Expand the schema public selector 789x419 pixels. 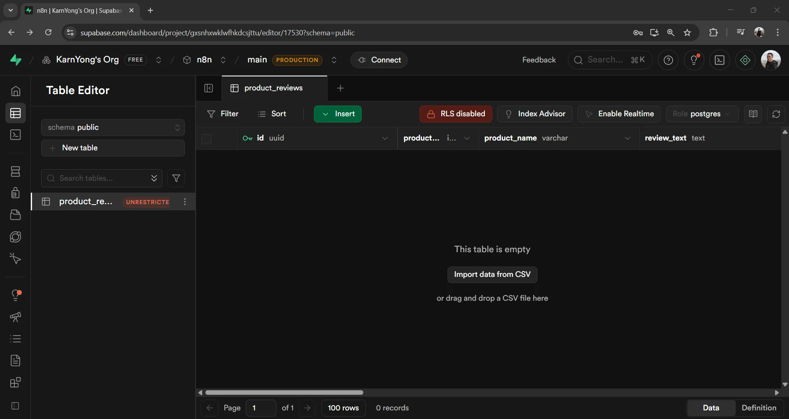(x=113, y=128)
